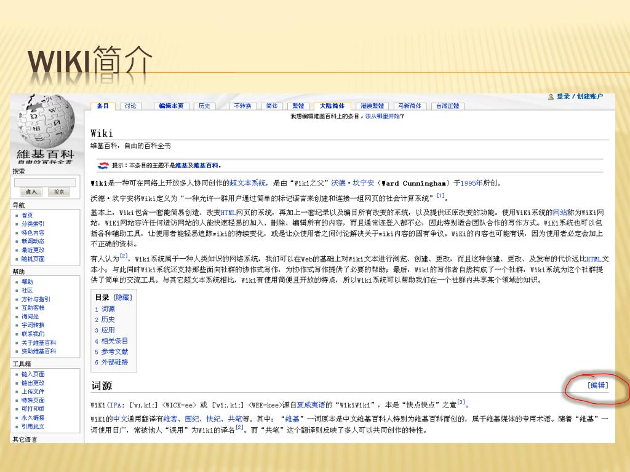This screenshot has width=630, height=472.
Task: Click footnote [1] after 社会计算系统
Action: (x=441, y=195)
